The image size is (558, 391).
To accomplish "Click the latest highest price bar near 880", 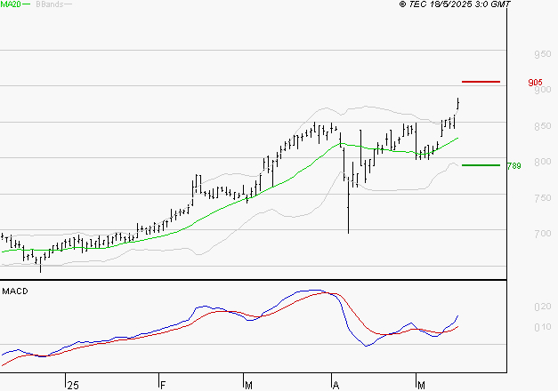I will (x=457, y=104).
